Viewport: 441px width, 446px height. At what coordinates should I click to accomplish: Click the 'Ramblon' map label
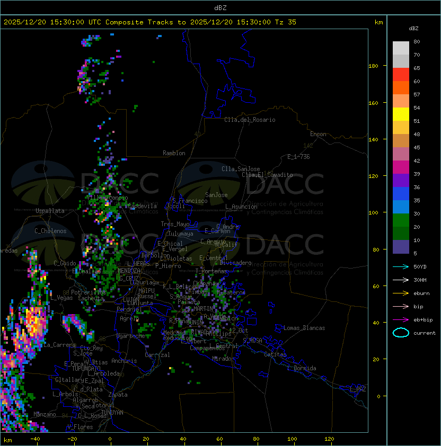coord(174,153)
